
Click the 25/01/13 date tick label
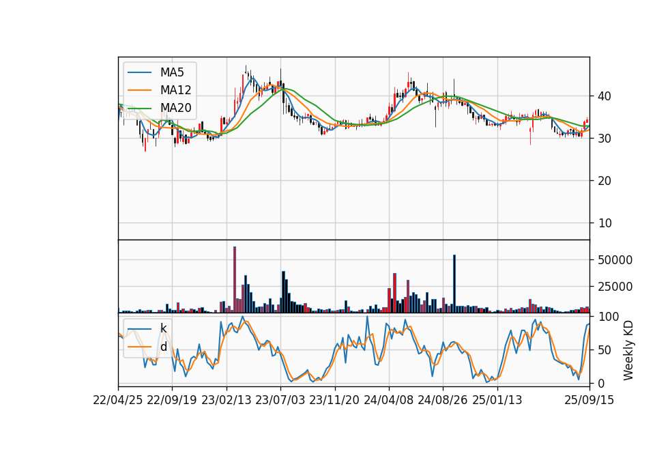(497, 400)
